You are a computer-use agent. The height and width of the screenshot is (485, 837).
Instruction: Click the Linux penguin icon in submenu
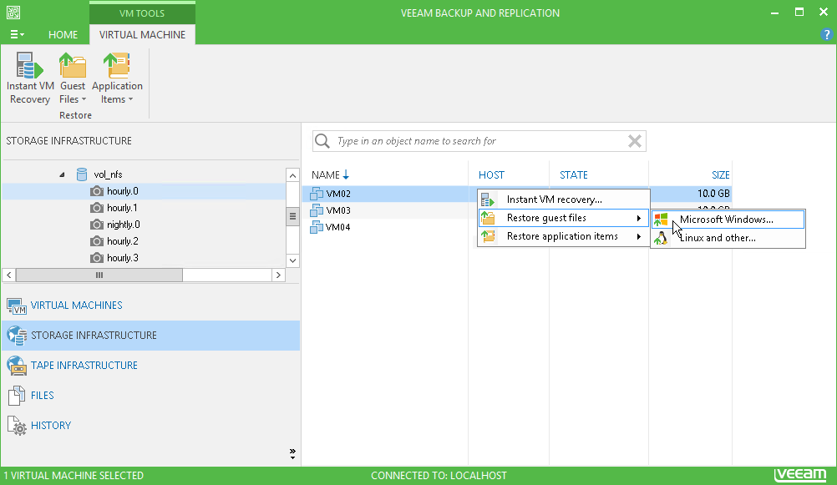[661, 238]
